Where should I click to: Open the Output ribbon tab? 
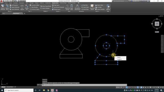(x=37, y=3)
